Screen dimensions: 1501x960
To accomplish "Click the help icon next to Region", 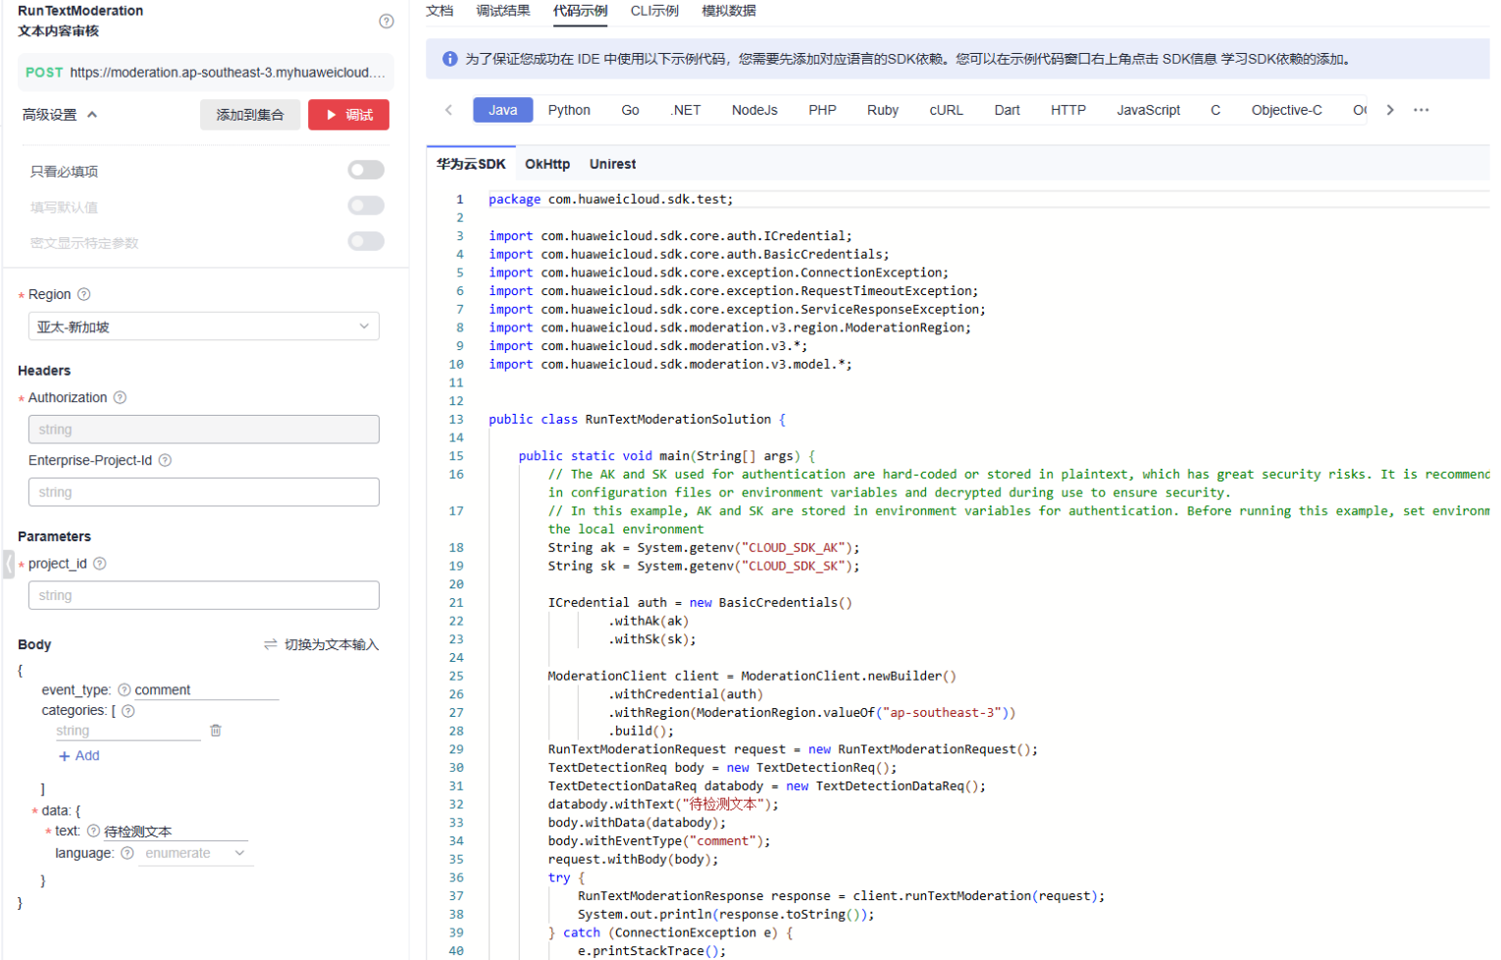I will click(x=84, y=294).
